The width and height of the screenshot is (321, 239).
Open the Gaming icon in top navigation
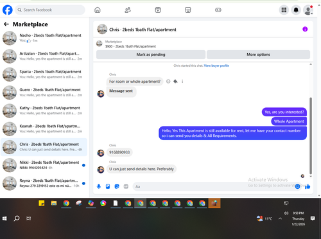click(x=218, y=10)
